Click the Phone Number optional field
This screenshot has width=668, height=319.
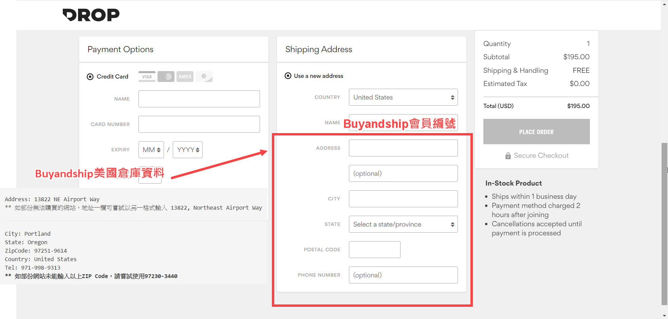(403, 275)
